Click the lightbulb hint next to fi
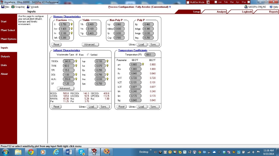The height and width of the screenshot is (156, 279). pyautogui.click(x=72, y=24)
